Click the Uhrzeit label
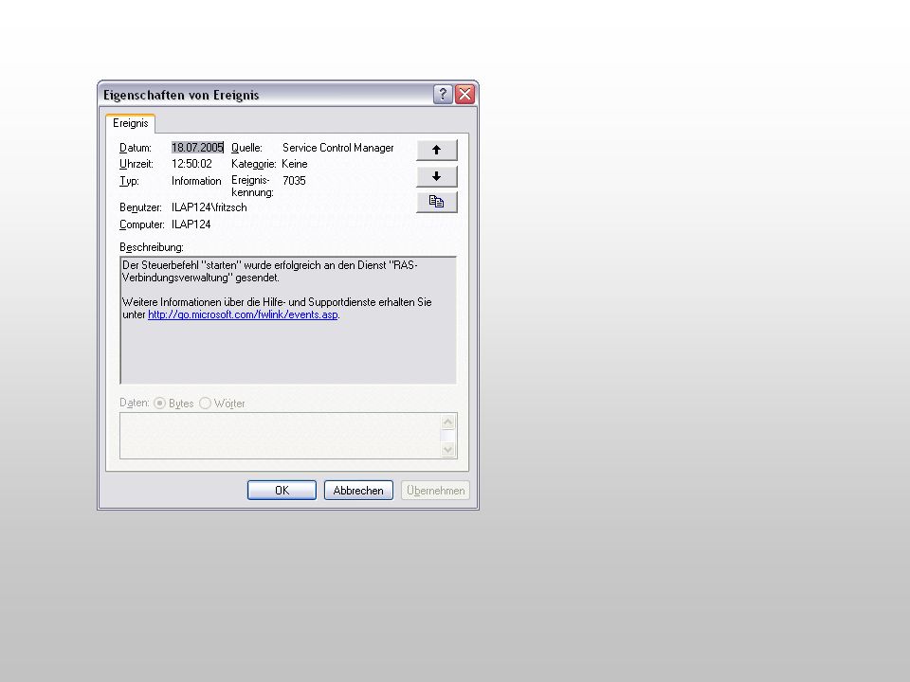910x682 pixels. click(136, 164)
